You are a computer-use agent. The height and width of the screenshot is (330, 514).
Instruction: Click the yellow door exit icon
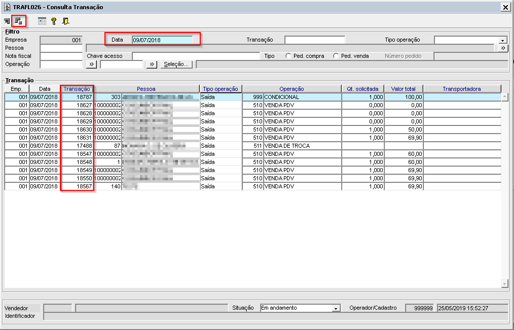[x=66, y=21]
